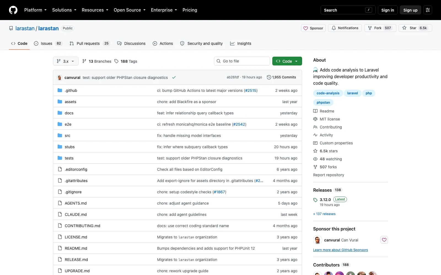The height and width of the screenshot is (275, 441).
Task: Click the code-analysis topic tag
Action: [x=328, y=93]
